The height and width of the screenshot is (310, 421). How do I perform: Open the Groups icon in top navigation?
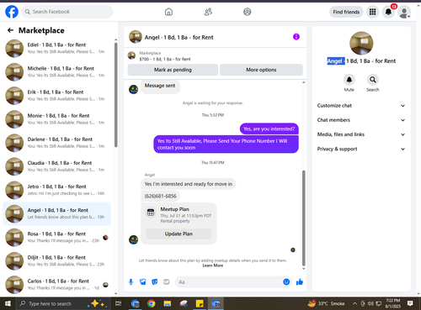[x=248, y=12]
